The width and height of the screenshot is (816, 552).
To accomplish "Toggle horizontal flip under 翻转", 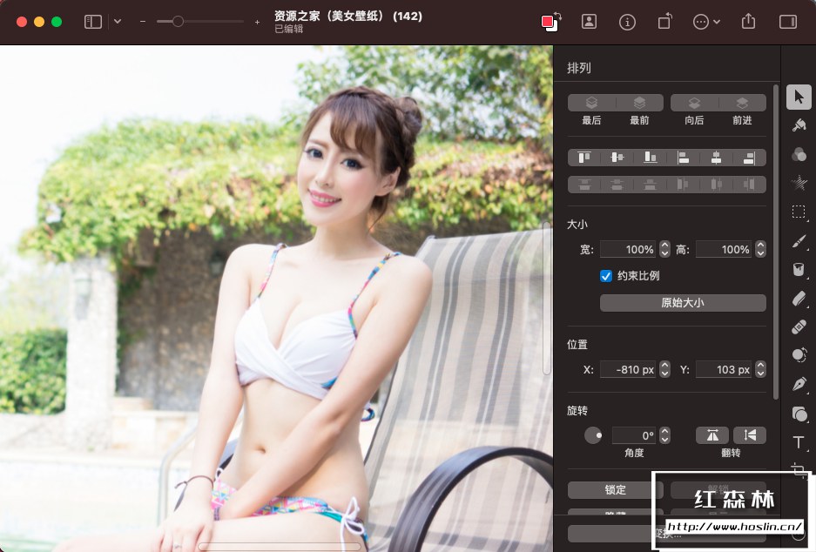I will pos(711,434).
